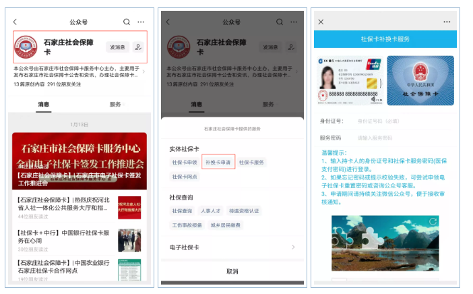Click the search icon in the middle panel

point(280,22)
